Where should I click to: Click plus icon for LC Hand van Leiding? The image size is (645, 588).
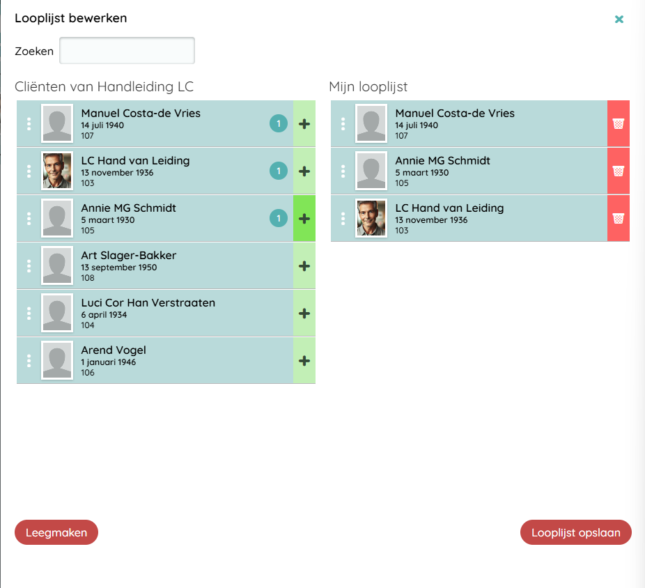(304, 171)
